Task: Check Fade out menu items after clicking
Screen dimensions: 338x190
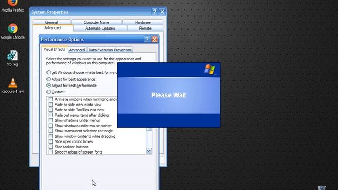Action: 51,115
